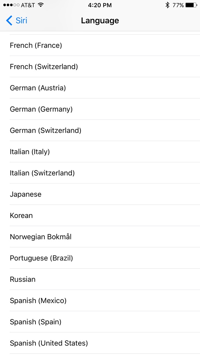Image resolution: width=200 pixels, height=356 pixels.
Task: Pick Portuguese (Brazil)
Action: tap(100, 258)
